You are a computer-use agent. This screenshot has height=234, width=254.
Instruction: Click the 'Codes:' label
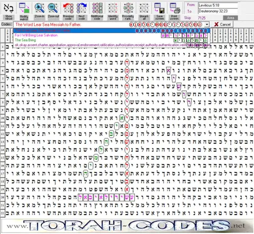pyautogui.click(x=7, y=24)
